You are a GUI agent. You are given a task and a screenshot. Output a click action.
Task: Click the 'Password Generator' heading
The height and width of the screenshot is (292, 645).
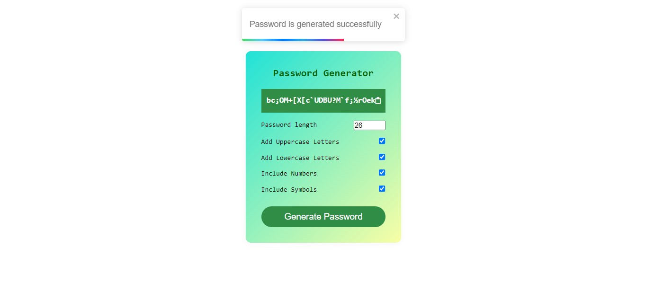[x=323, y=73]
